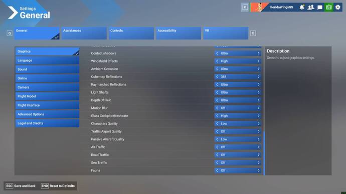The height and width of the screenshot is (194, 346).
Task: Click Traffic Airport Quality left arrow
Action: point(217,131)
